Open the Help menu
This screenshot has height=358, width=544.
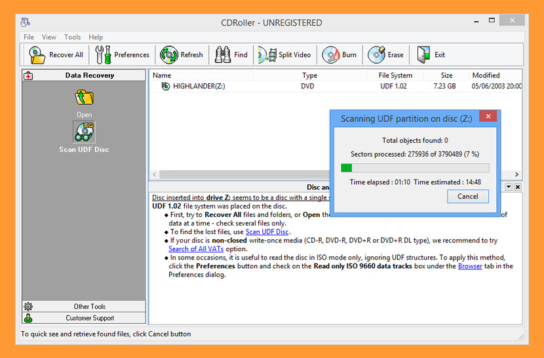pos(96,37)
